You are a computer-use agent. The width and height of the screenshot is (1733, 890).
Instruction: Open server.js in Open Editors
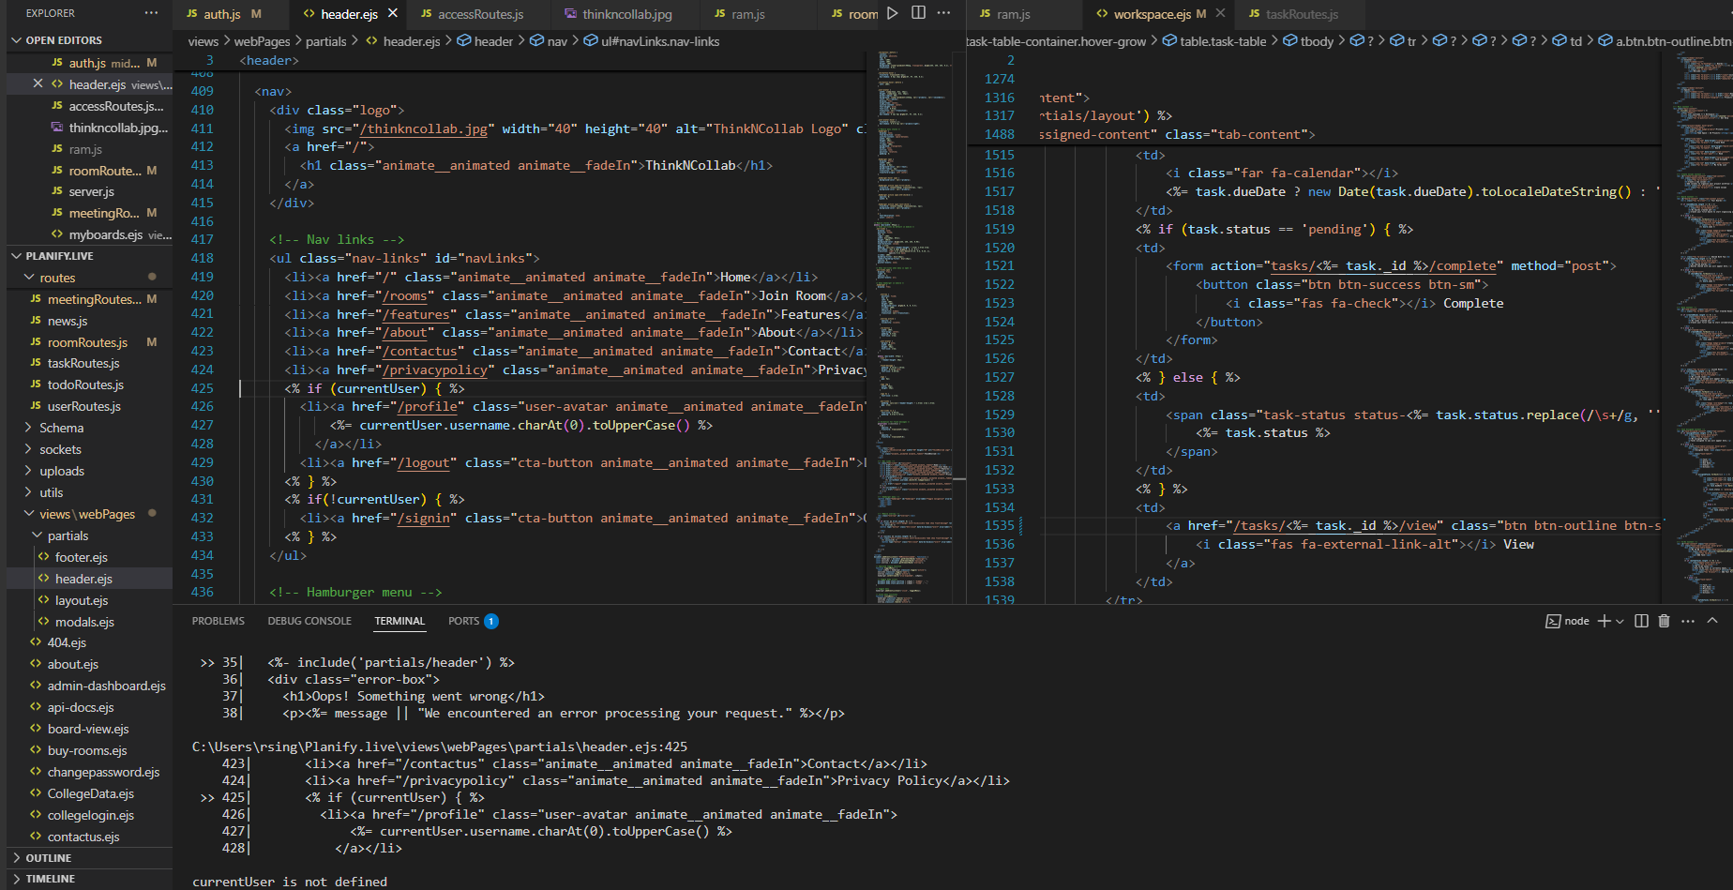click(90, 191)
